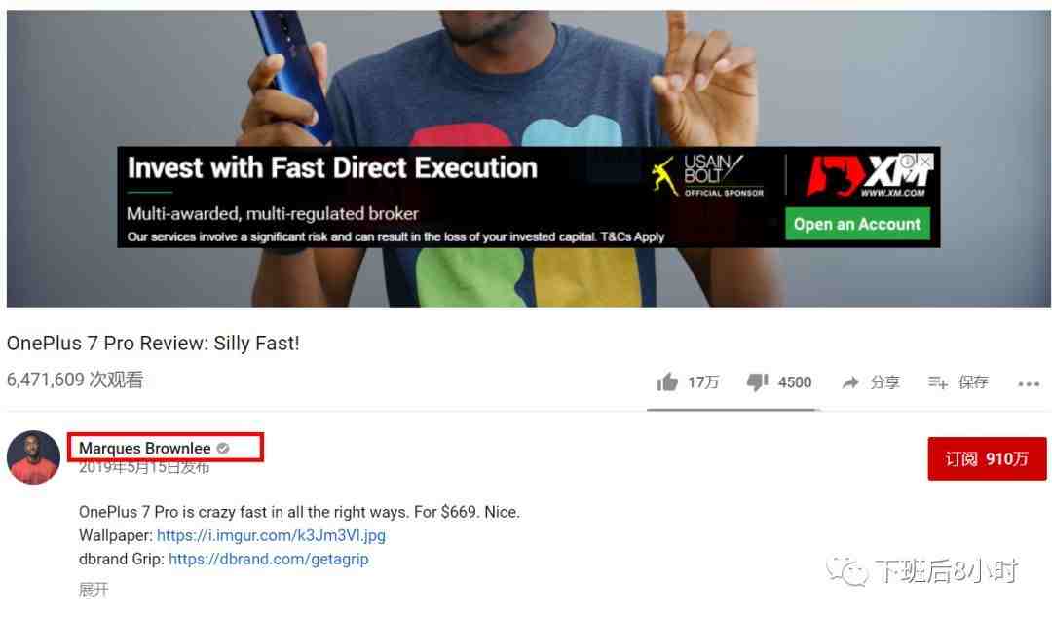Click Open an Account ad button
This screenshot has height=617, width=1052.
[x=857, y=224]
